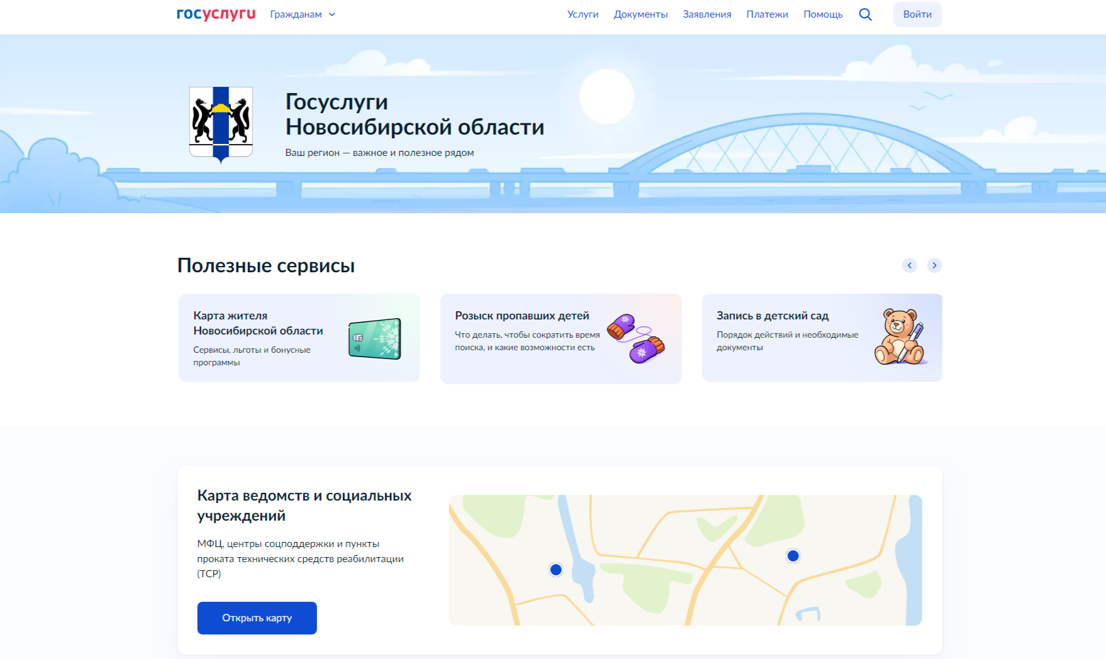Click the mittens illustration icon
Image resolution: width=1106 pixels, height=659 pixels.
635,338
